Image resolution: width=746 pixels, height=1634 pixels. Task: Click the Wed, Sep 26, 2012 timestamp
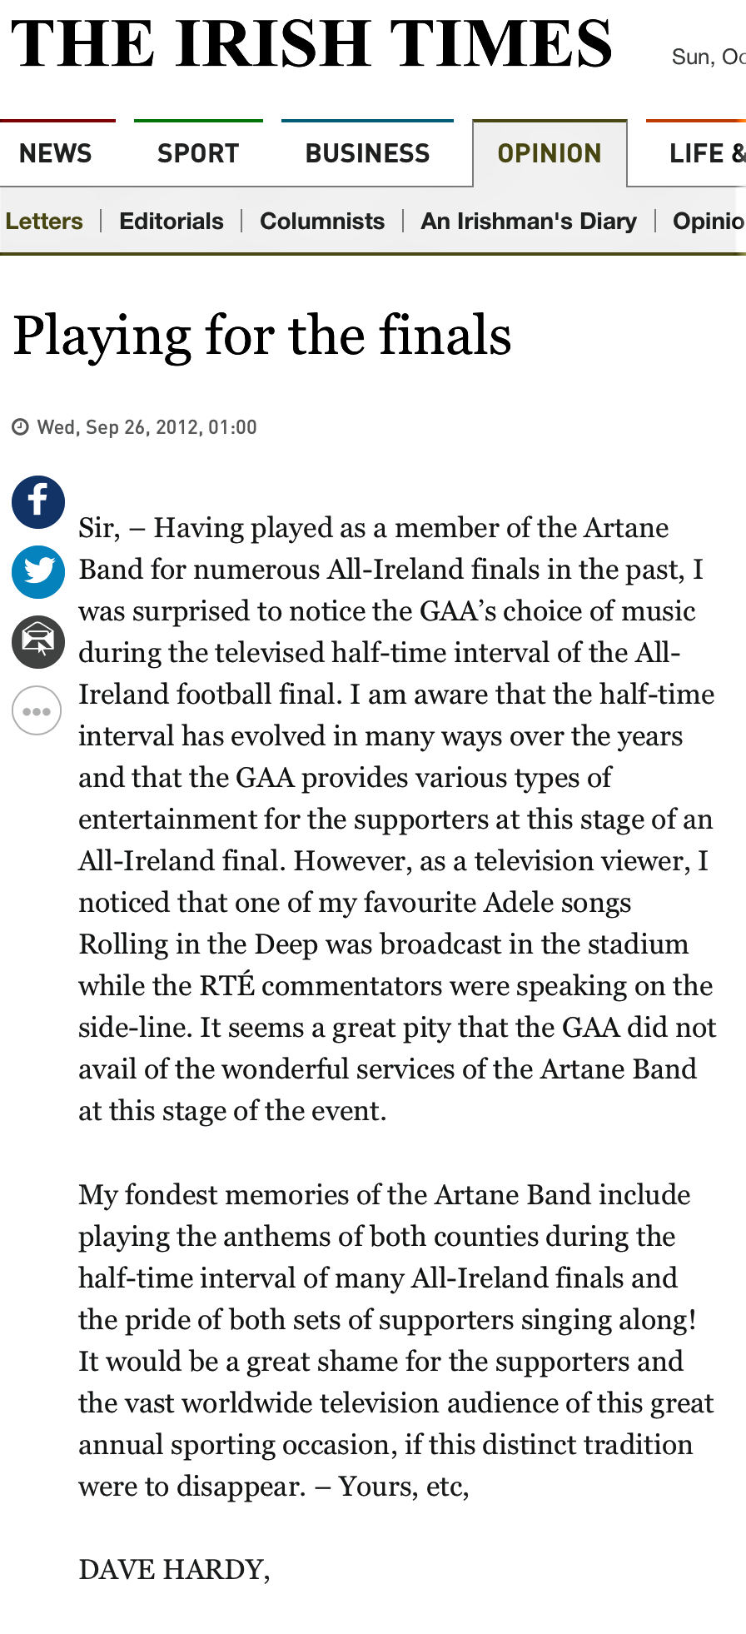pyautogui.click(x=147, y=427)
